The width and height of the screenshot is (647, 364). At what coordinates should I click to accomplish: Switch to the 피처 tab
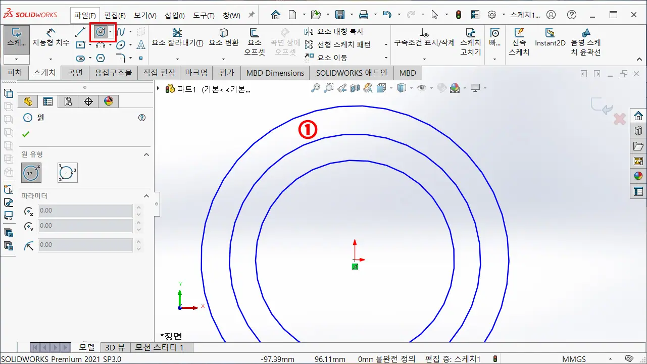[x=15, y=73]
